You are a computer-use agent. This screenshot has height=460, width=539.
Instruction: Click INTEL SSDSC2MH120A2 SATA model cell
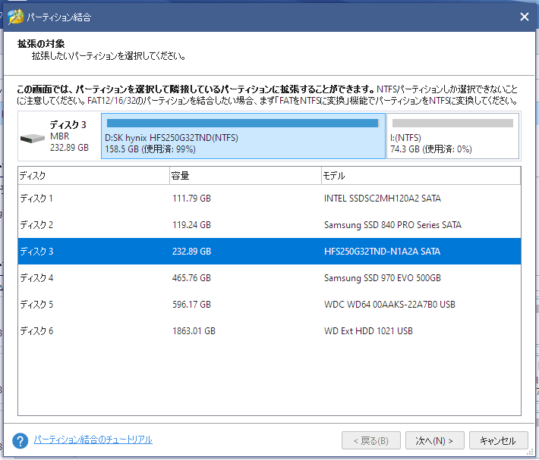click(x=383, y=199)
